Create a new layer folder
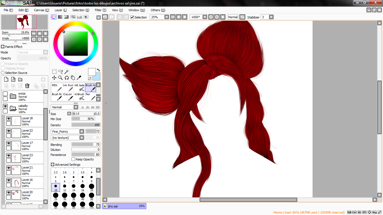This screenshot has height=215, width=383. [20, 80]
